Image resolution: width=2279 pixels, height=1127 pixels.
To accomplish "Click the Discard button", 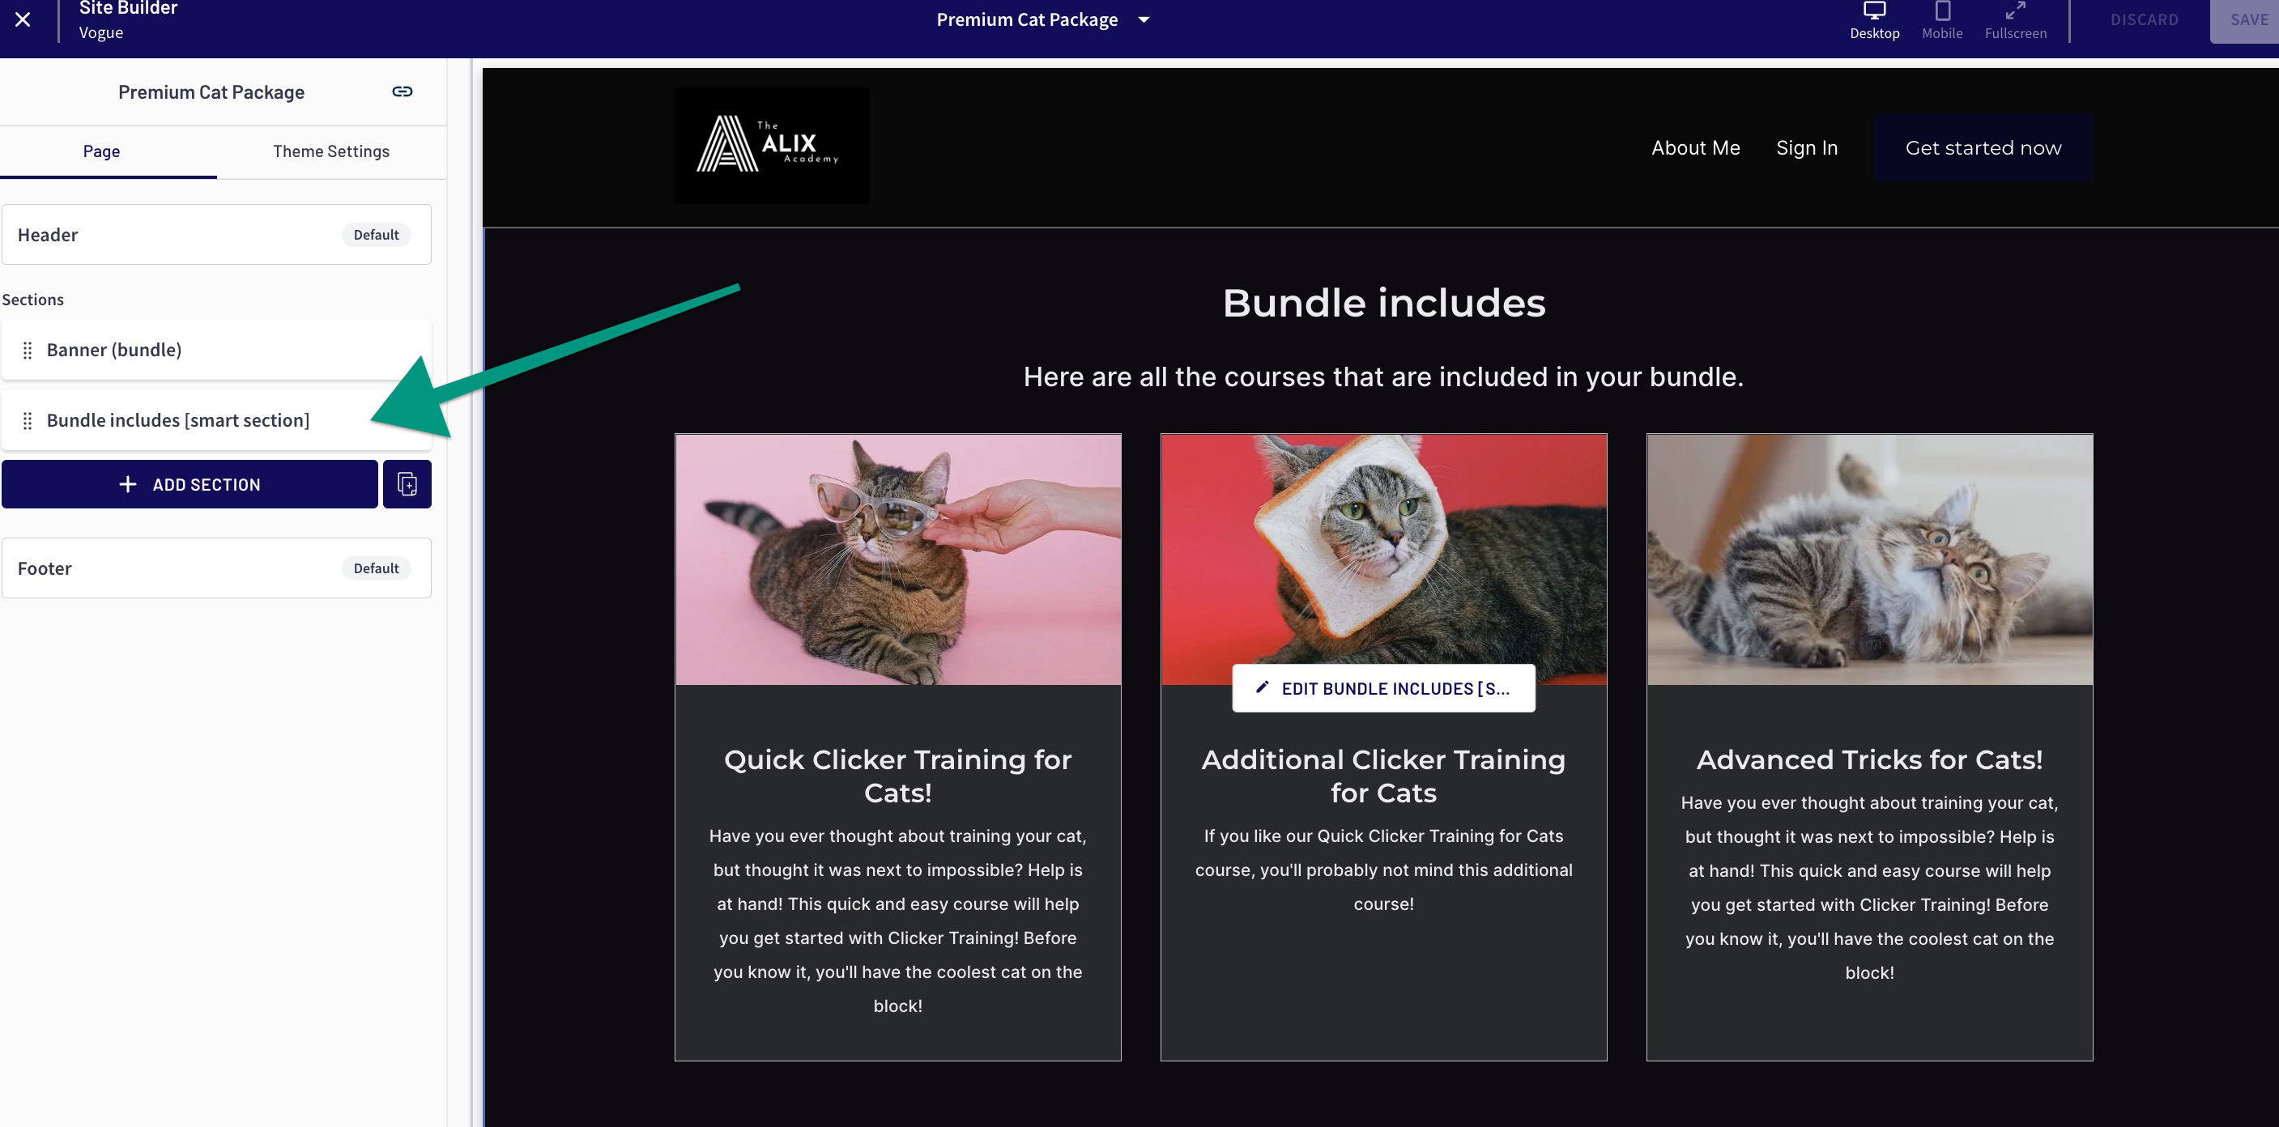I will click(x=2144, y=19).
